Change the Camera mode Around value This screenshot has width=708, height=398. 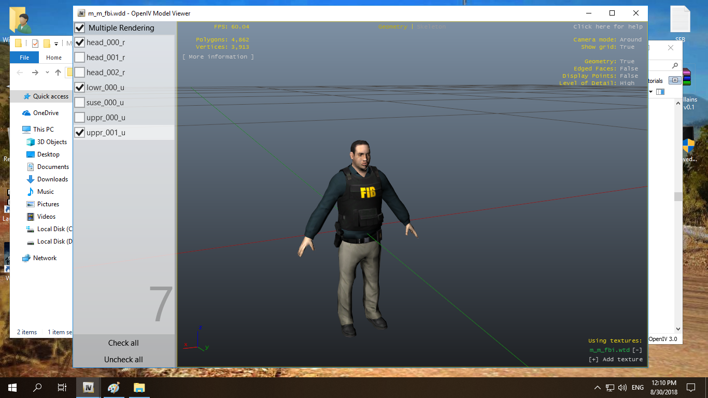tap(631, 40)
